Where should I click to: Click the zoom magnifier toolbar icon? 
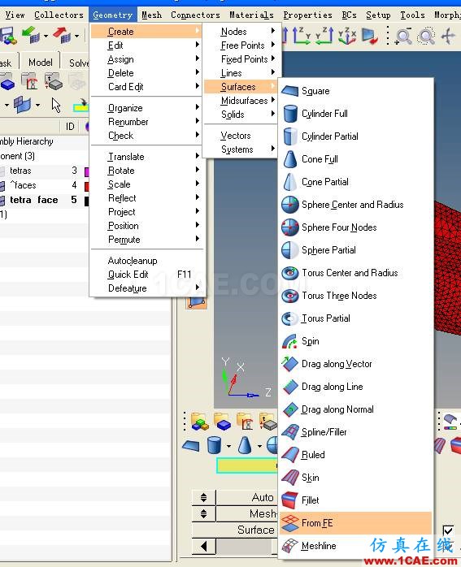click(x=403, y=37)
